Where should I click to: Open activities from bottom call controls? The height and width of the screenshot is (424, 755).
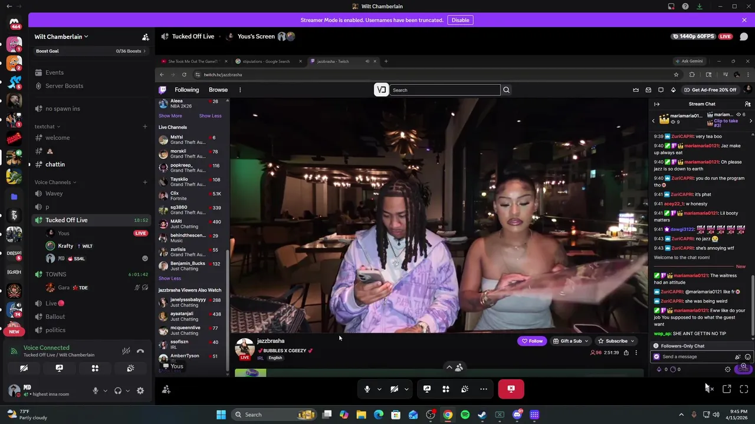tap(446, 389)
